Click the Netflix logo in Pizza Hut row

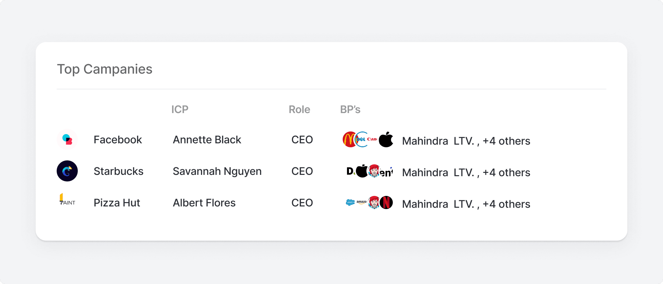(386, 202)
